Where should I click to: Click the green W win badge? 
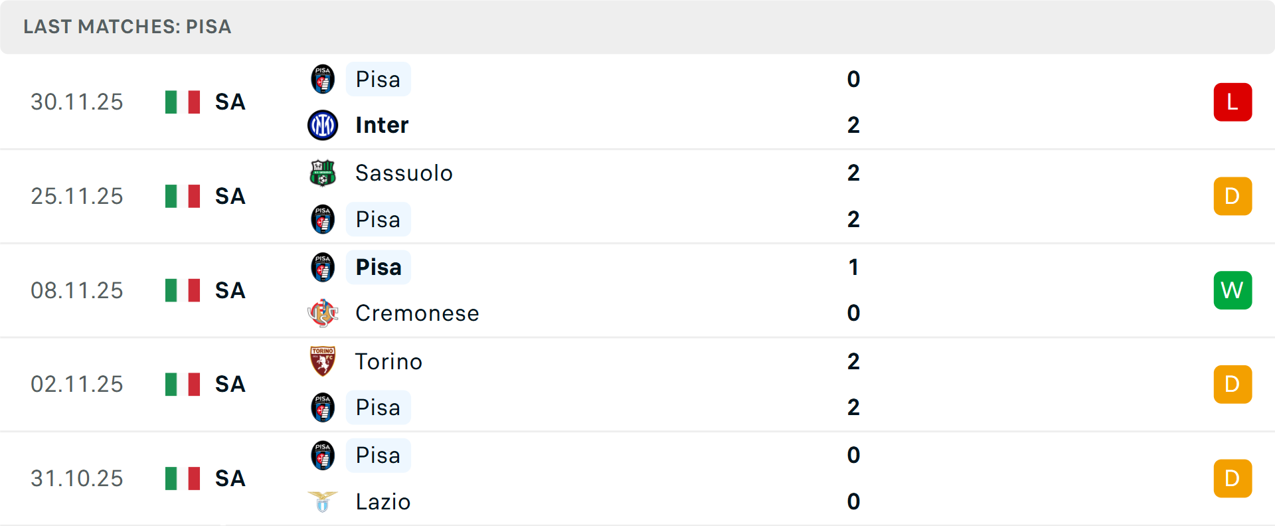coord(1232,290)
